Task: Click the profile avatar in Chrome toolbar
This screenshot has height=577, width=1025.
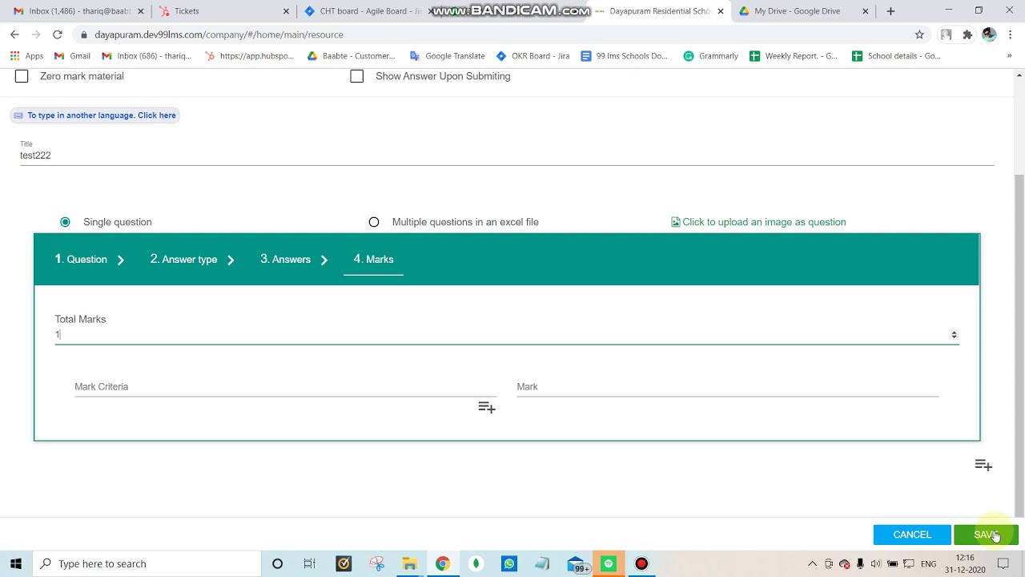Action: click(x=989, y=34)
